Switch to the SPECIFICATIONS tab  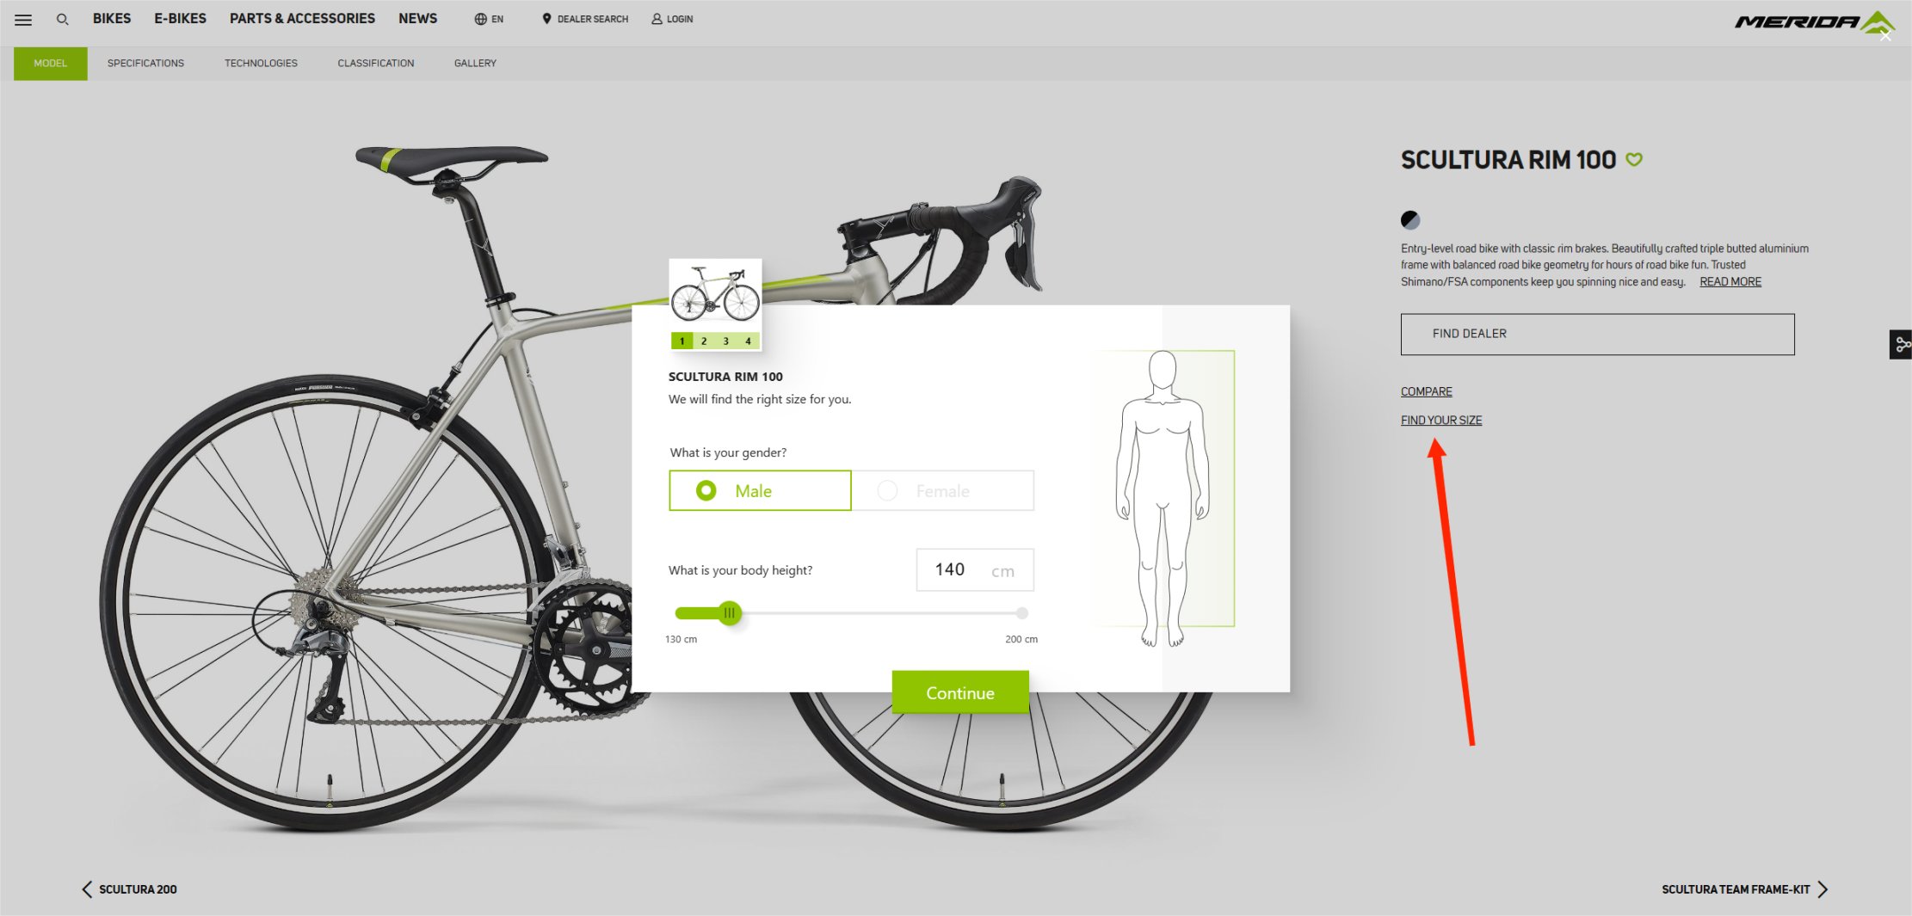point(145,64)
